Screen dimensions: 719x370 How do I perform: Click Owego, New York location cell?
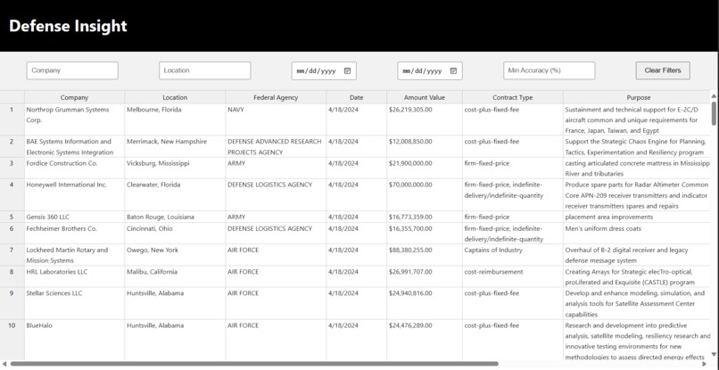point(175,255)
